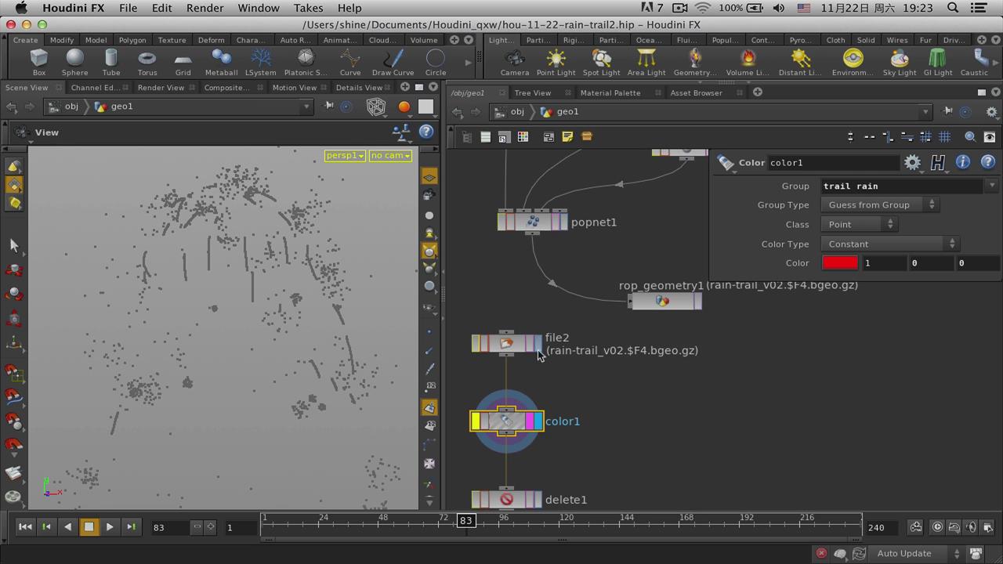Viewport: 1003px width, 564px height.
Task: Open the Asset Browser tab
Action: pos(696,92)
